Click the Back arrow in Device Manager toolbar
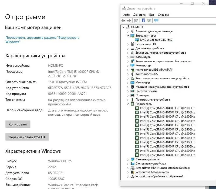 pyautogui.click(x=123, y=21)
